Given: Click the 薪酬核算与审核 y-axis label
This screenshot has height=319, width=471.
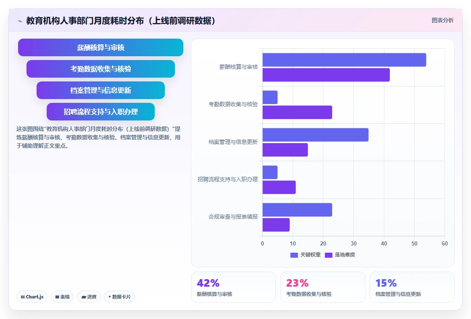Looking at the screenshot, I should [x=238, y=67].
